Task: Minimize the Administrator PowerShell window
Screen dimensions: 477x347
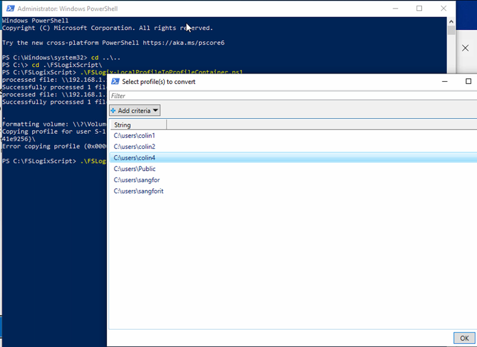Action: (x=395, y=8)
